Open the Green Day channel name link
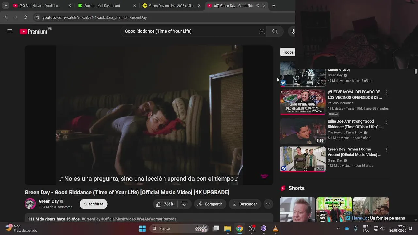The image size is (418, 235). tap(49, 201)
